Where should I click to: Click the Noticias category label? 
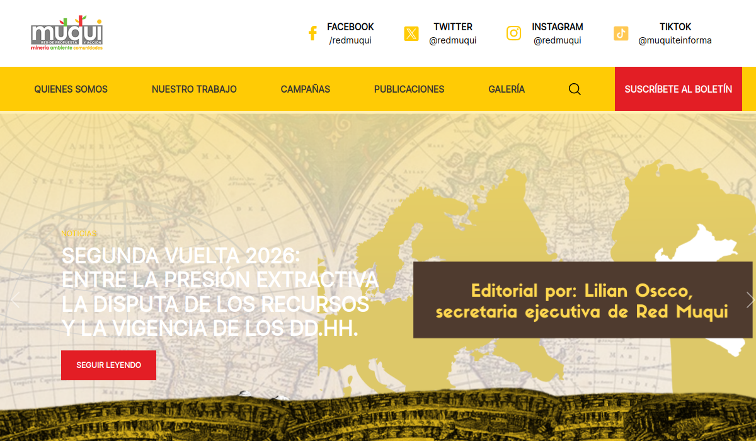tap(79, 234)
